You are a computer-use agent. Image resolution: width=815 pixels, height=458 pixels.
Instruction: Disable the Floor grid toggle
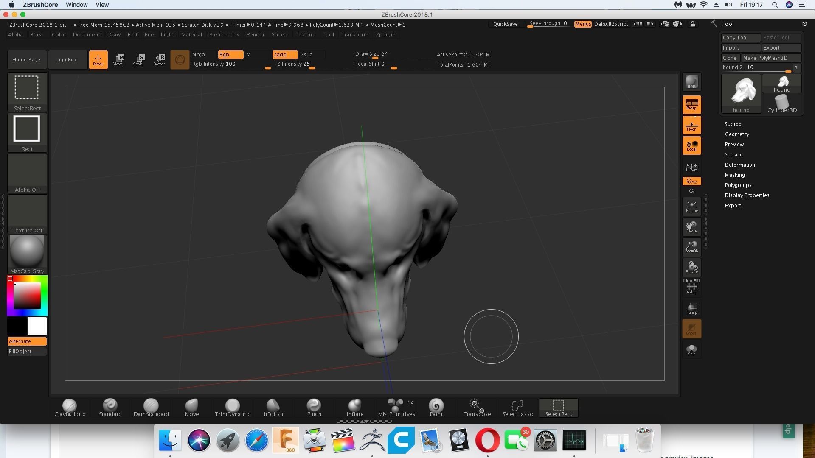point(691,125)
